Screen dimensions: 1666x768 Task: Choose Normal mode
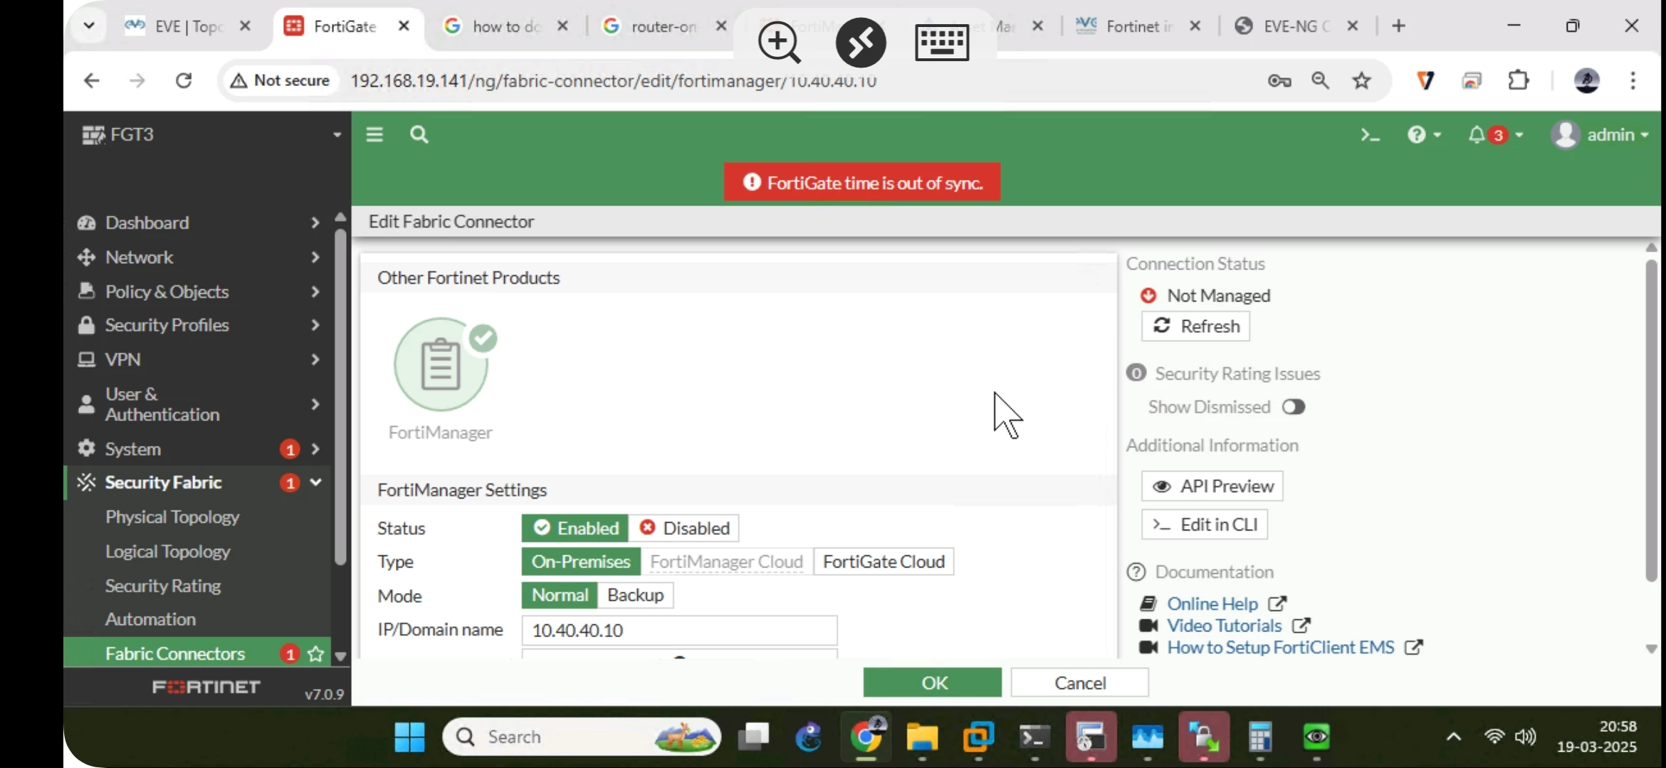click(x=560, y=595)
